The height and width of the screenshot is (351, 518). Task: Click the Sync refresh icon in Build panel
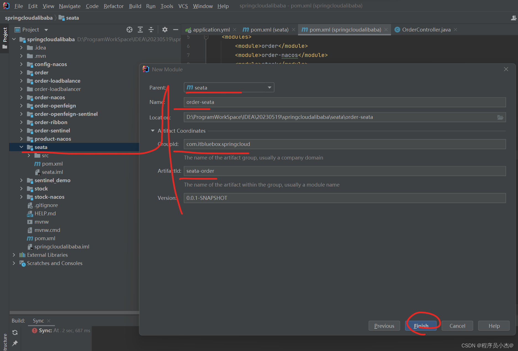(x=15, y=332)
